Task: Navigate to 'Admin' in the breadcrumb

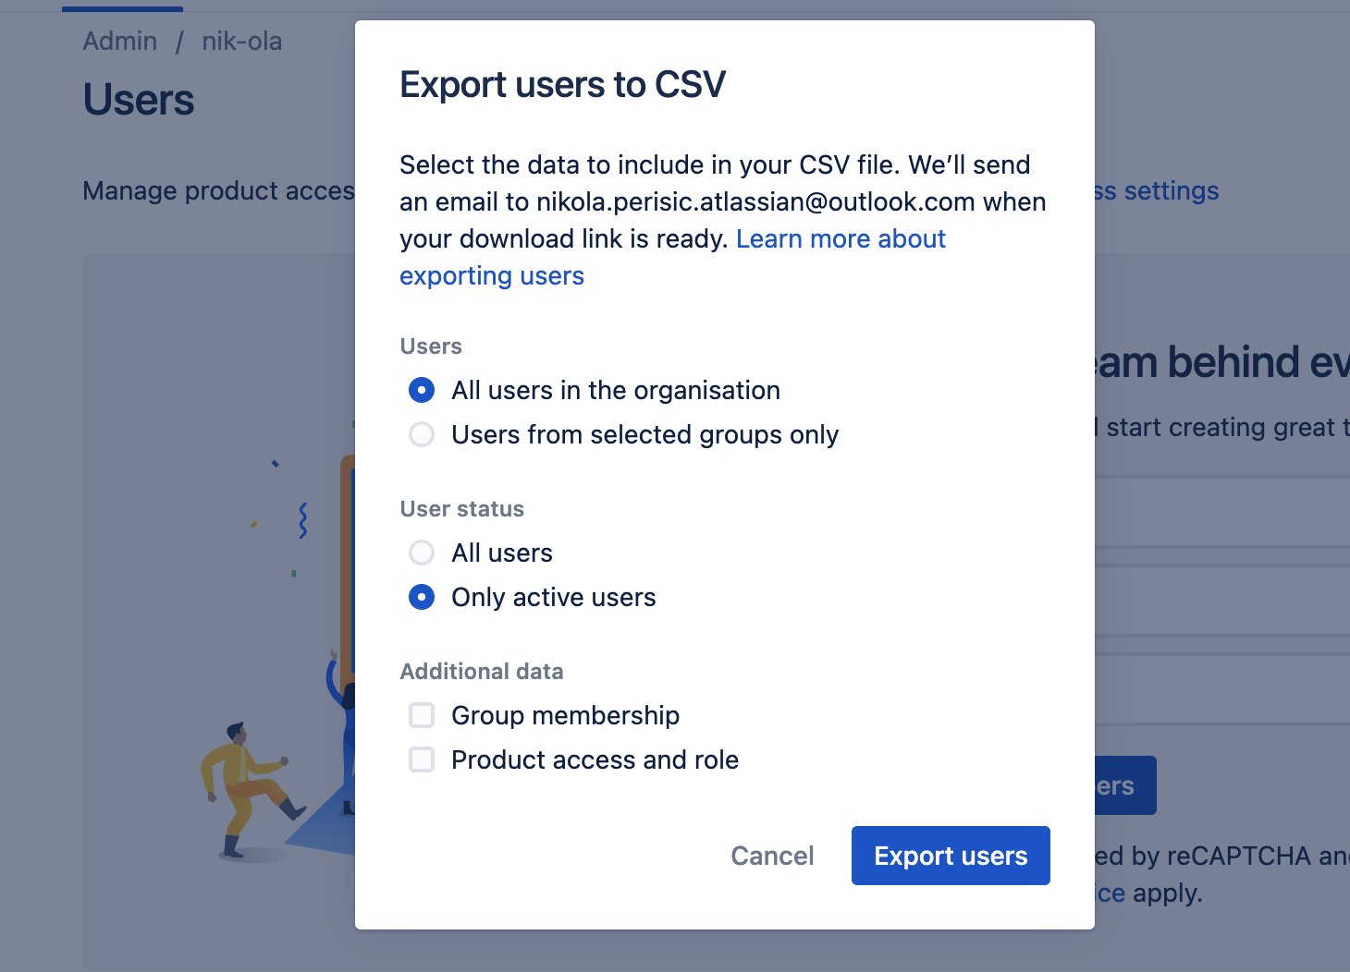Action: 119,41
